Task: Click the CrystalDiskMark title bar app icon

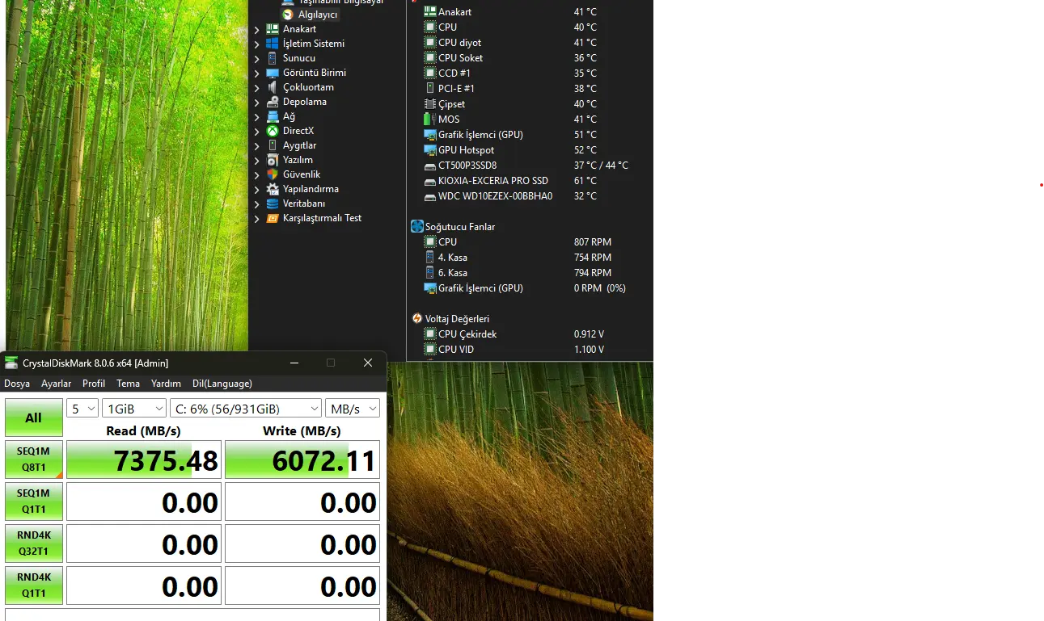Action: [x=11, y=363]
